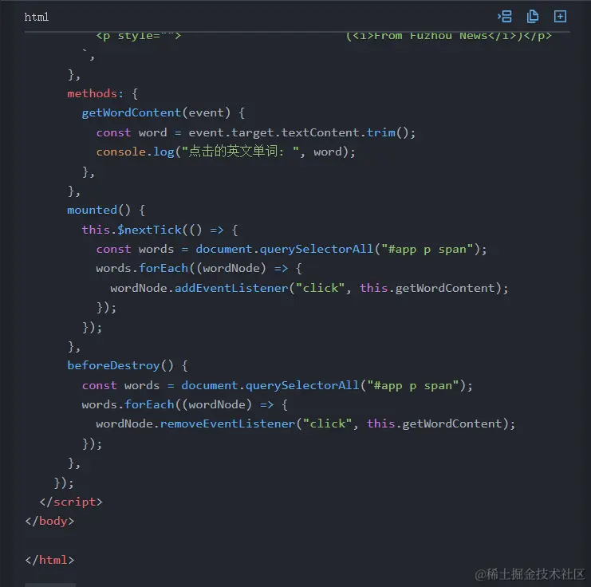Viewport: 591px width, 587px height.
Task: Click the "html" language label
Action: pyautogui.click(x=37, y=17)
